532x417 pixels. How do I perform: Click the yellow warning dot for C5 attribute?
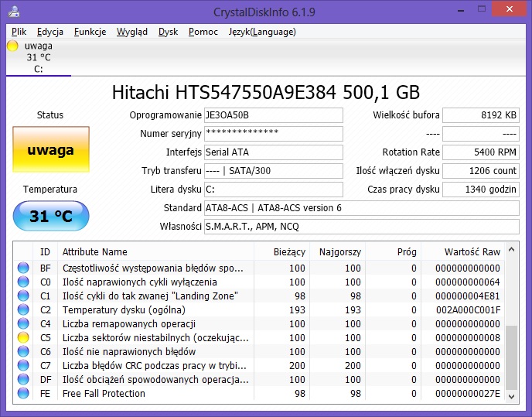(23, 337)
